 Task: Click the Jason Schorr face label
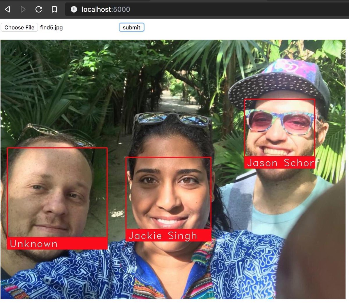pos(280,163)
